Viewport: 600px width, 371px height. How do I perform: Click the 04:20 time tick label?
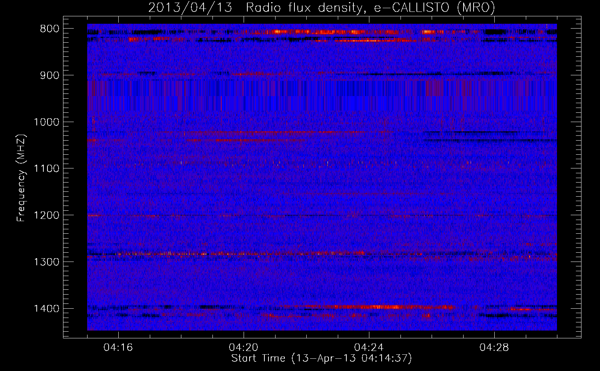[x=244, y=347]
